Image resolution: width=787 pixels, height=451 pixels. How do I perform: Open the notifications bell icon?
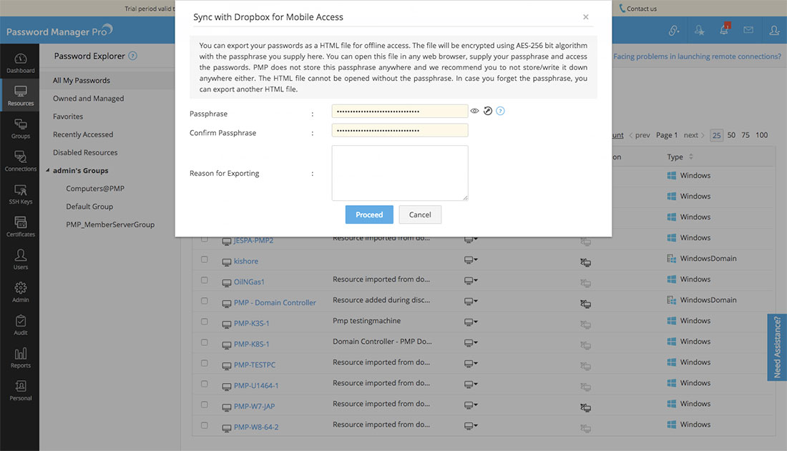tap(724, 30)
